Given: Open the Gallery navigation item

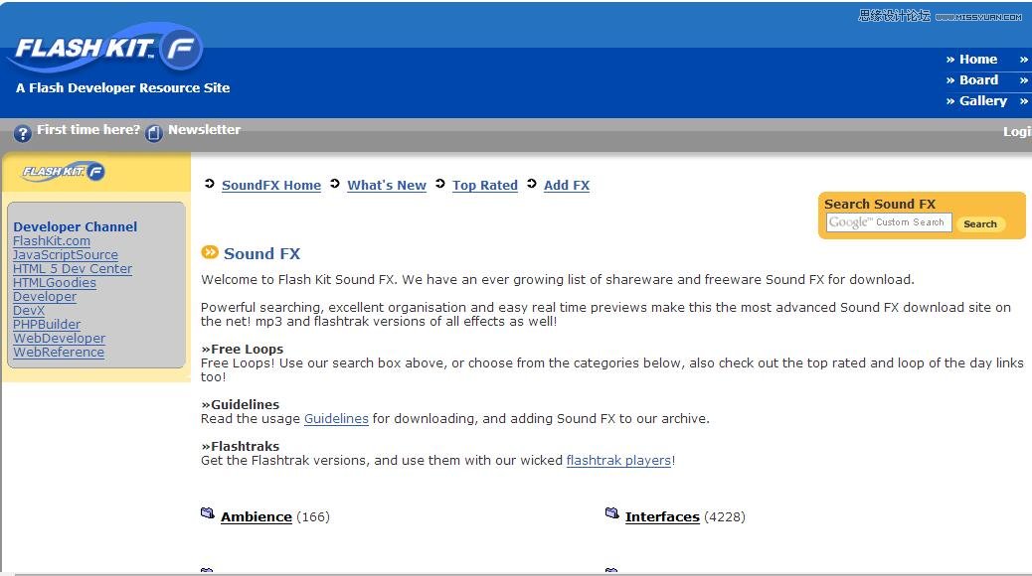Looking at the screenshot, I should coord(983,101).
